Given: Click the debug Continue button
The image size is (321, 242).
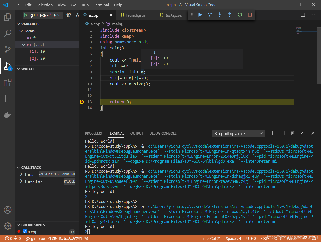Looking at the screenshot, I should coord(200,15).
